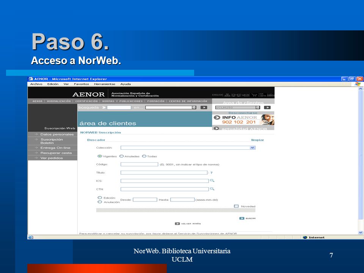Open the Archivo menu
Image resolution: width=364 pixels, height=273 pixels.
point(36,84)
